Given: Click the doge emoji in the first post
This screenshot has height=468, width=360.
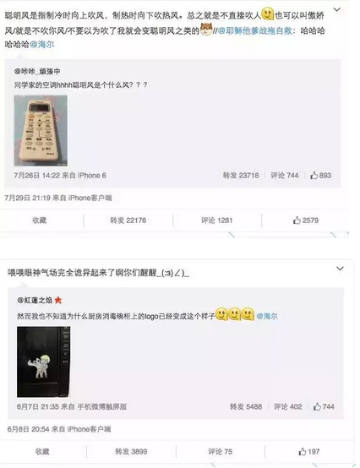Looking at the screenshot, I should pos(206,30).
